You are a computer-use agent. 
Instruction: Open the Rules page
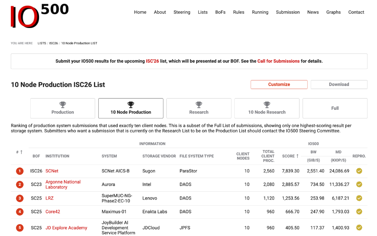tap(238, 12)
